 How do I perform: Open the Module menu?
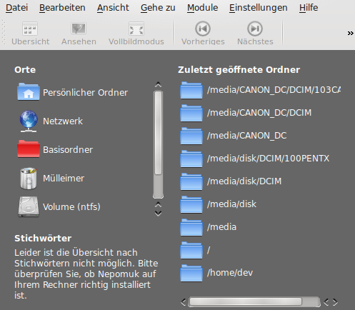pos(203,8)
